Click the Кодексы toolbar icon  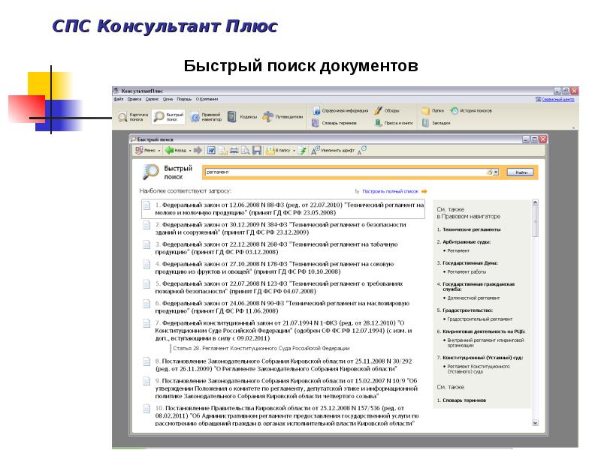(x=244, y=116)
